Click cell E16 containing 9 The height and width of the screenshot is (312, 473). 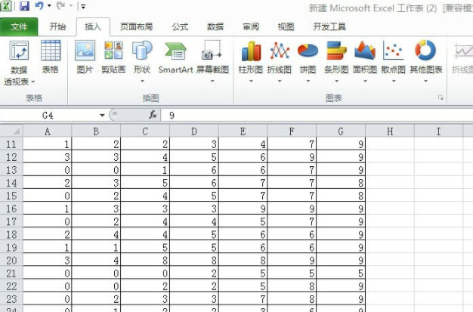coord(243,209)
